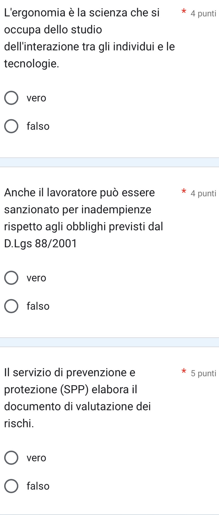The height and width of the screenshot is (515, 219).
Task: Click the 'vero' label text under the ergonomia question
Action: pos(36,98)
